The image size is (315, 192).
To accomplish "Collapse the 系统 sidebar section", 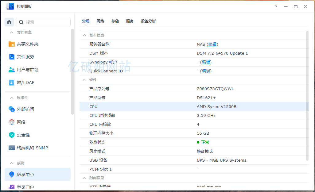I will [12, 163].
